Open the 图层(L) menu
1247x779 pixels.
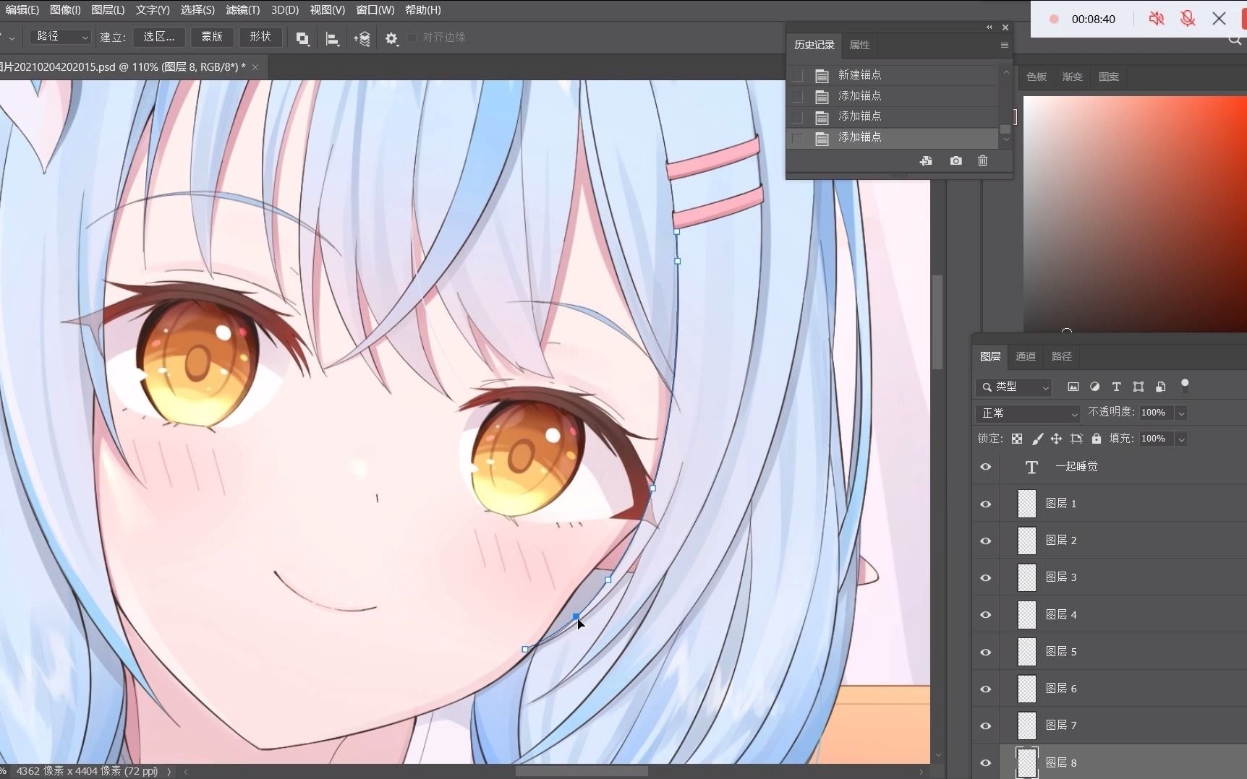[108, 10]
